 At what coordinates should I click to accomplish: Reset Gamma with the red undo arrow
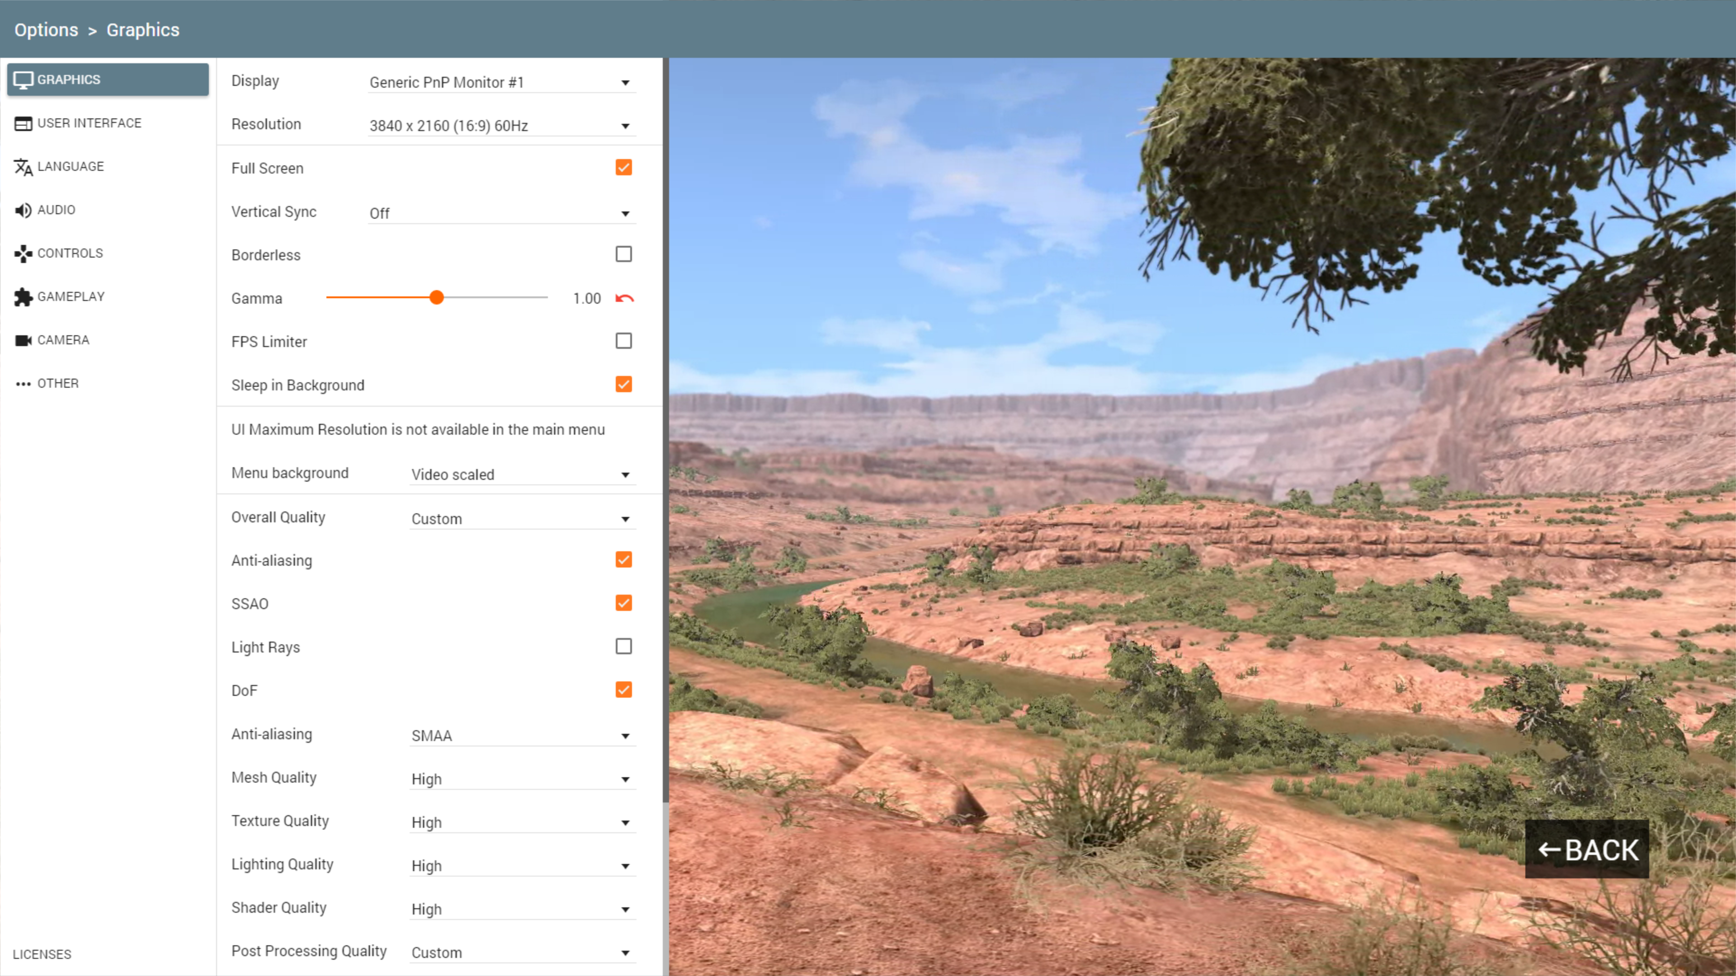[624, 298]
